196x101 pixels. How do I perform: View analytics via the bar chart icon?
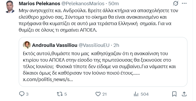coord(136,94)
